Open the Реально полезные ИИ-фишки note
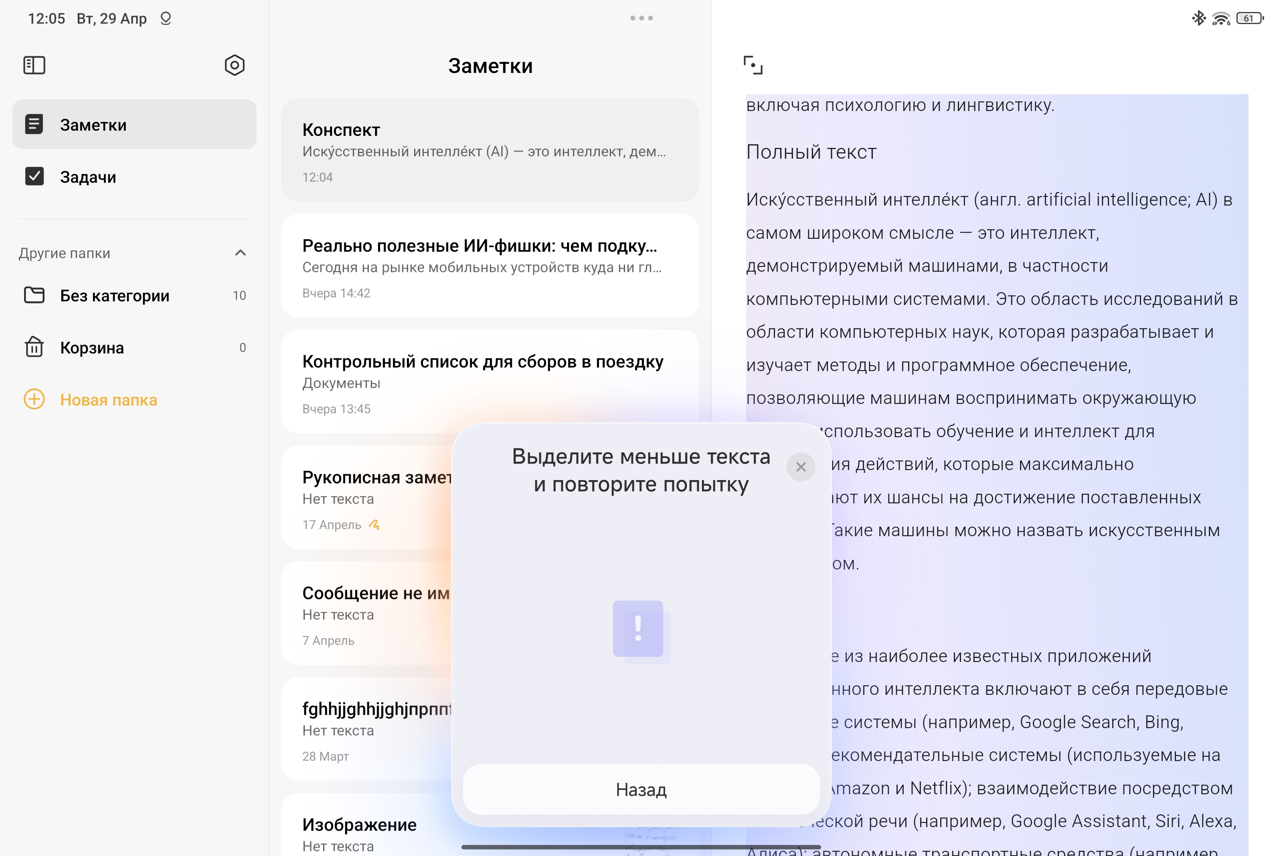Viewport: 1283px width, 856px height. click(x=490, y=266)
